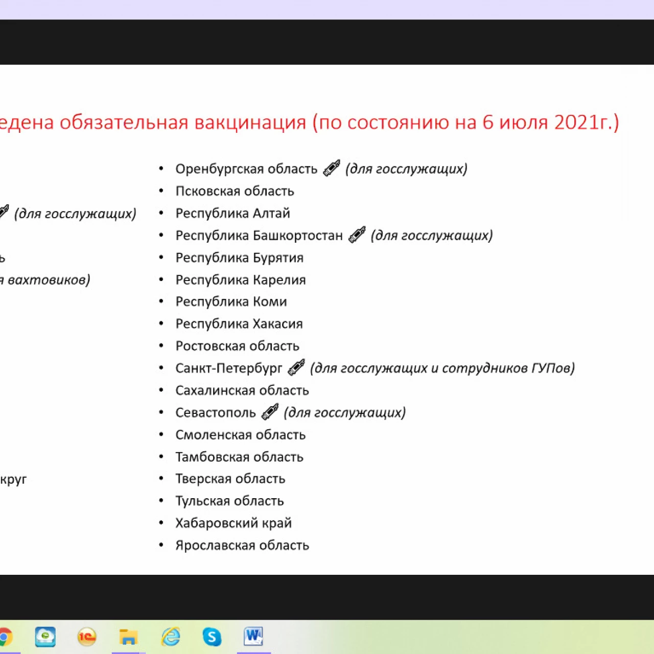Screen dimensions: 654x654
Task: Click the вахтовиков) note in left column
Action: coord(45,280)
